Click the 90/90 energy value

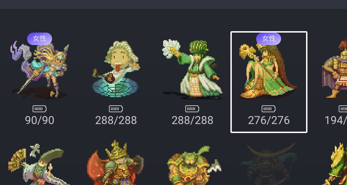[x=40, y=121]
